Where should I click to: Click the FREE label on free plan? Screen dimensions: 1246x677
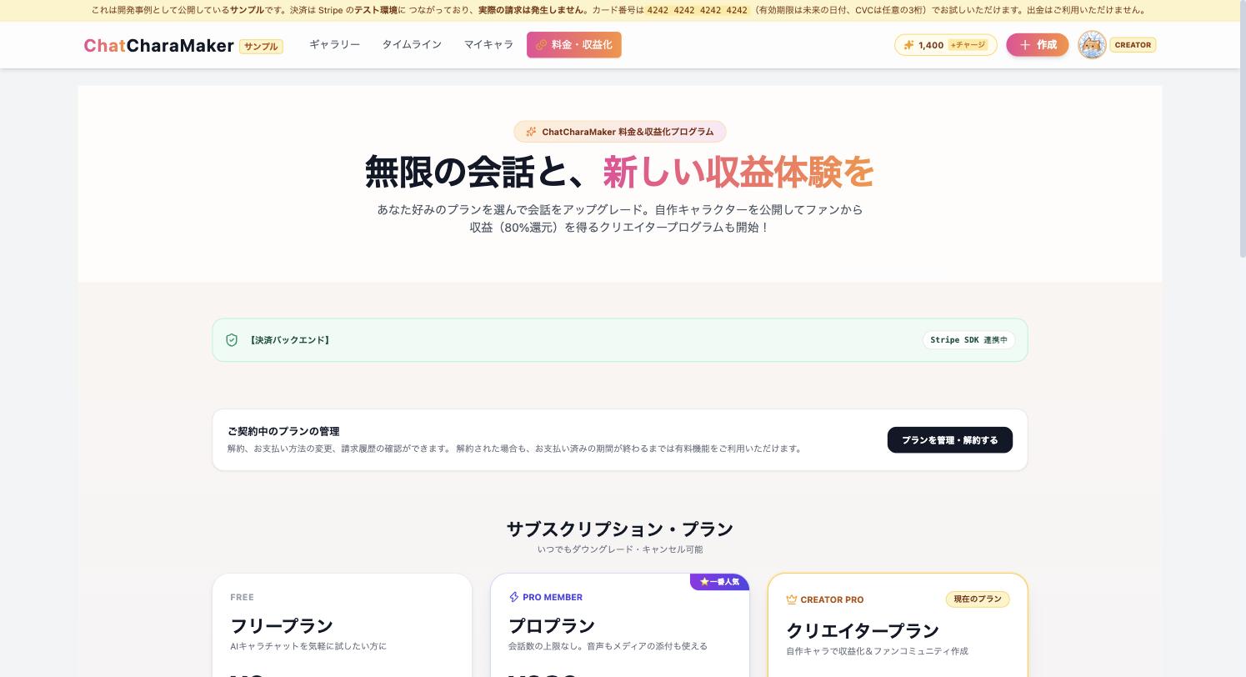click(242, 597)
